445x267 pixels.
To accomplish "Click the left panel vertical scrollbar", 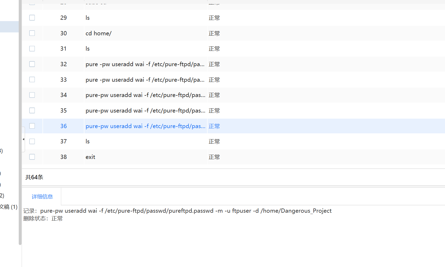I will tap(20, 123).
